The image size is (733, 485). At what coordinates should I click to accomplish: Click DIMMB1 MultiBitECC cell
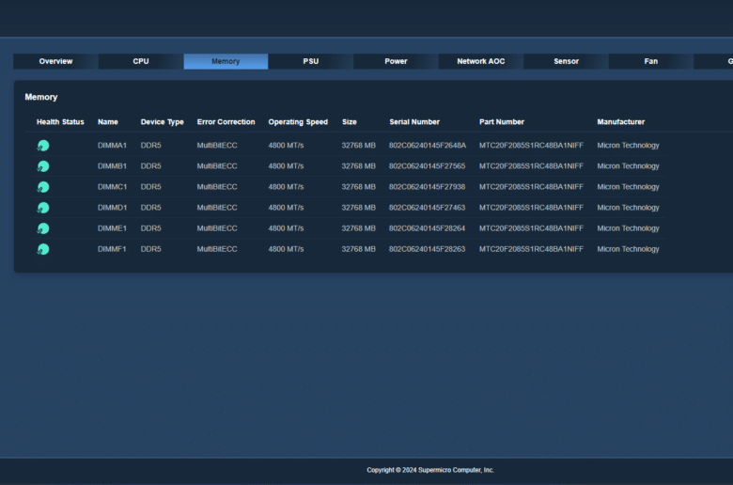(x=217, y=166)
